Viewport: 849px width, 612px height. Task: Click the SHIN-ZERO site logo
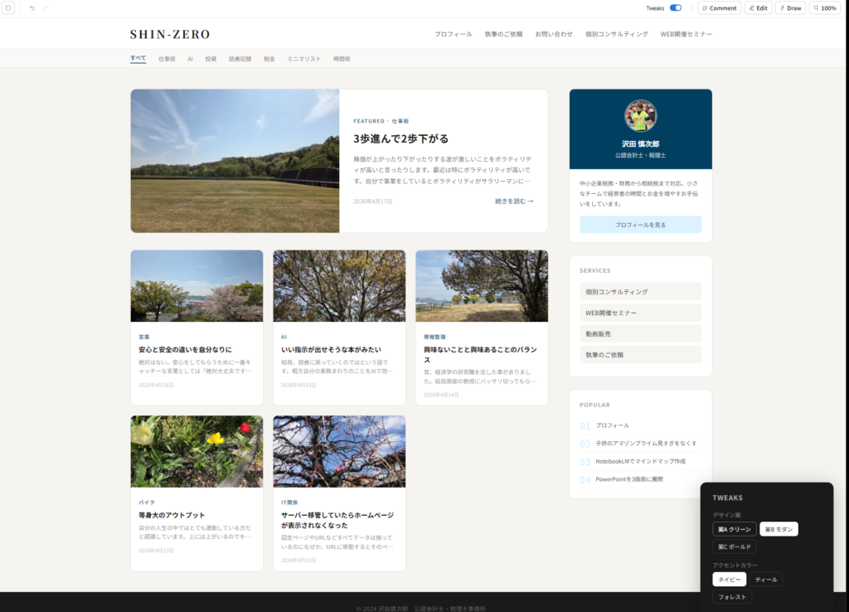point(170,34)
